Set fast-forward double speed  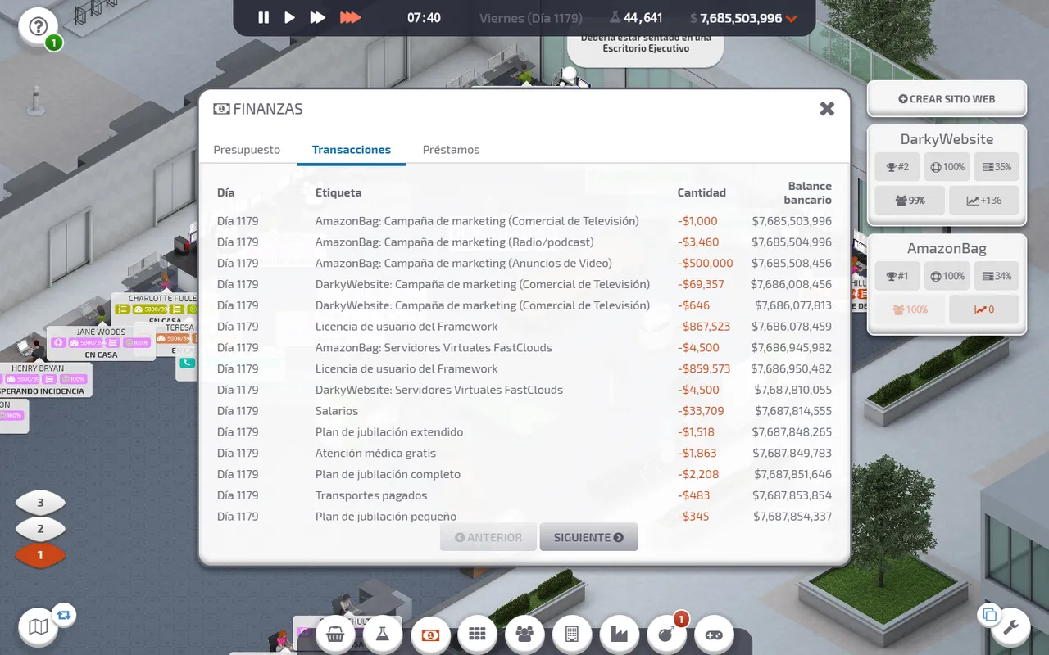(x=317, y=17)
